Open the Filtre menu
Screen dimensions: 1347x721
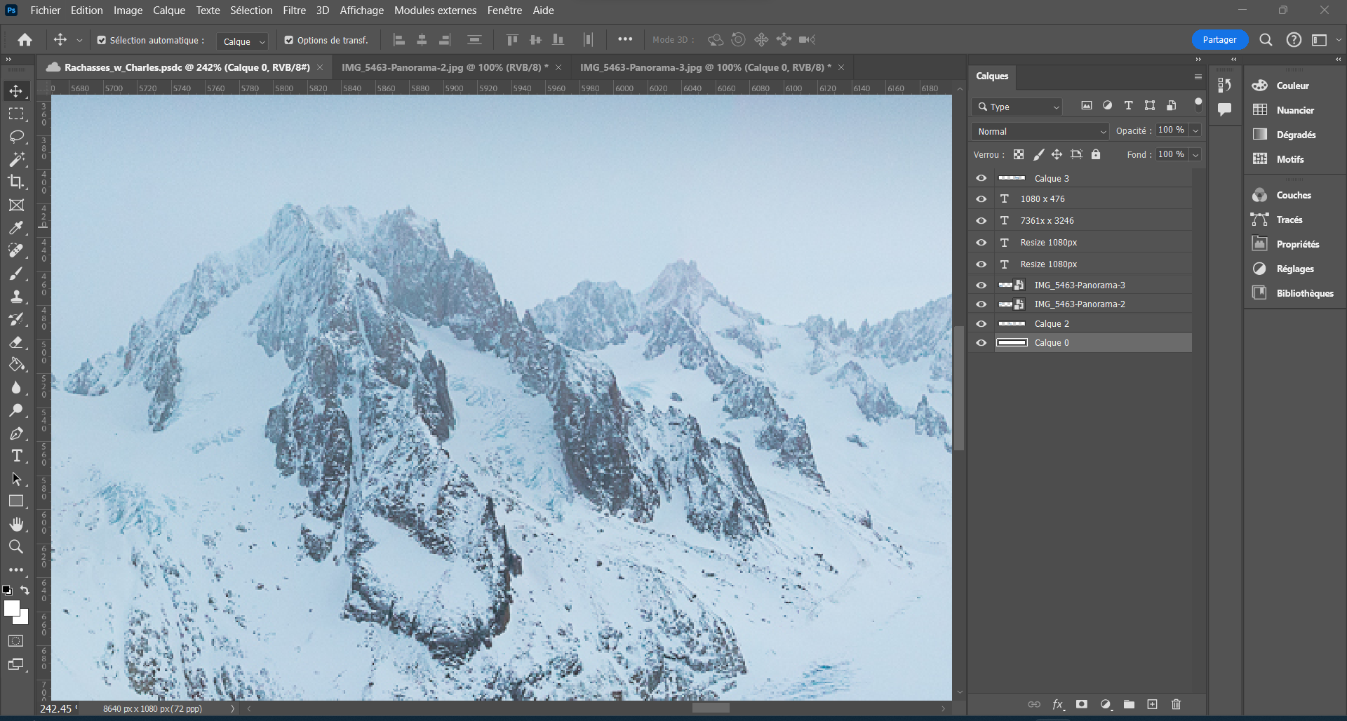294,10
